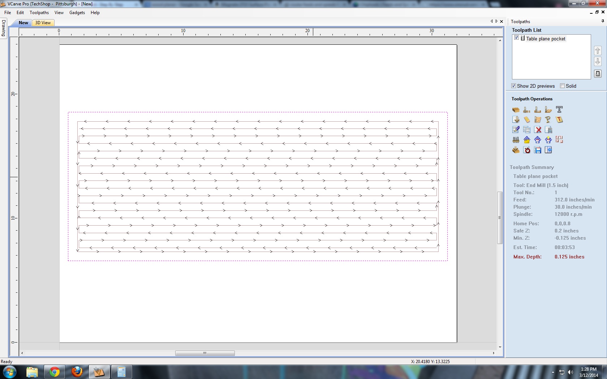Create a Profile toolpath
Image resolution: width=607 pixels, height=379 pixels.
tap(526, 109)
